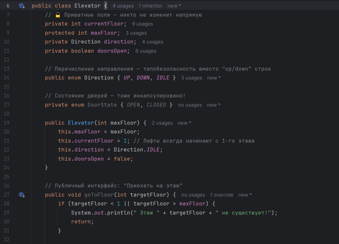Click the 'no usages' hint beside enum DoorState
This screenshot has width=339, height=244.
tap(190, 105)
